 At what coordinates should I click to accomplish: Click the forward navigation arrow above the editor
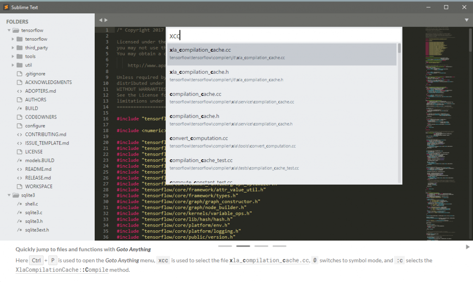tap(106, 20)
